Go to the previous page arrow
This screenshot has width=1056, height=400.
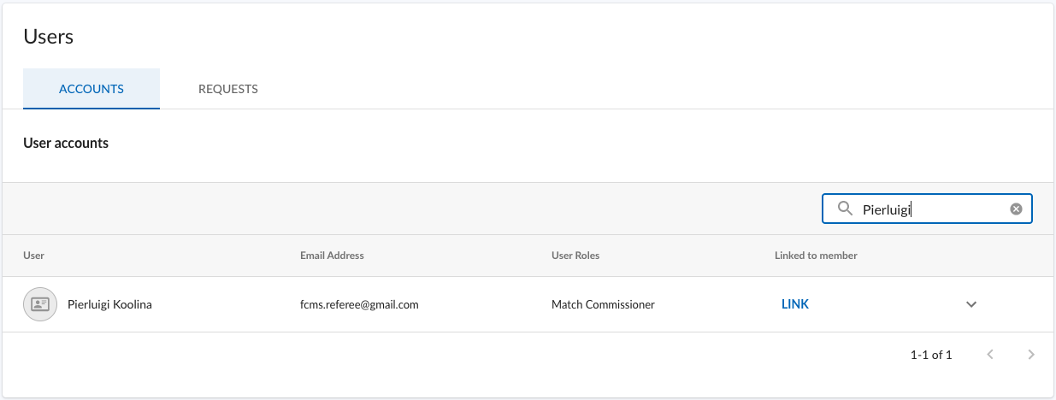tap(990, 355)
